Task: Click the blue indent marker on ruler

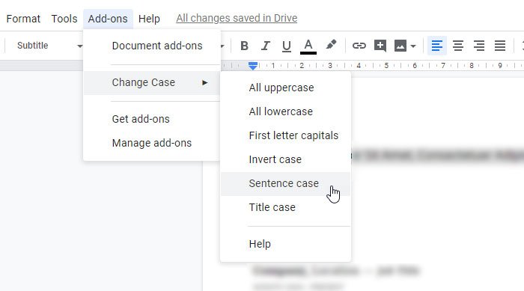Action: pyautogui.click(x=253, y=66)
